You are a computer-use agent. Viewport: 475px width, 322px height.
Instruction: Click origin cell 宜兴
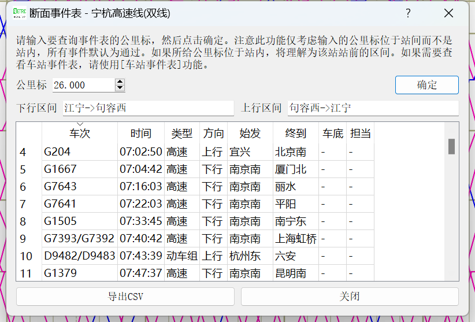tap(250, 152)
